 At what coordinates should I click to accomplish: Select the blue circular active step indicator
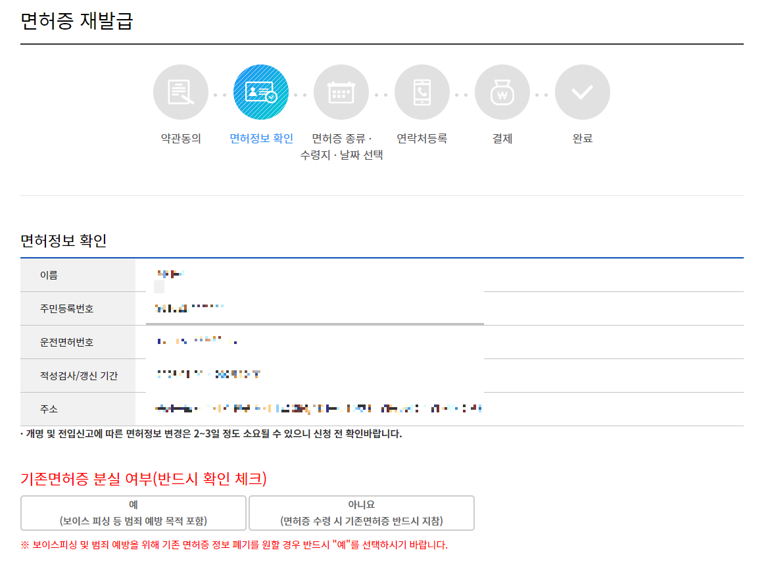pos(260,91)
